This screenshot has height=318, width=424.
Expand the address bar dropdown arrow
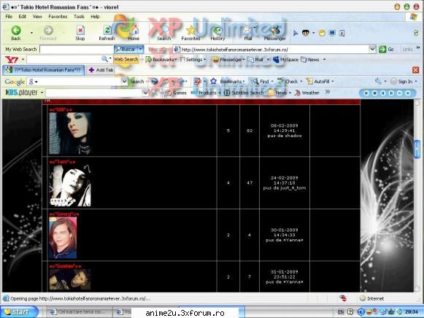tap(372, 49)
